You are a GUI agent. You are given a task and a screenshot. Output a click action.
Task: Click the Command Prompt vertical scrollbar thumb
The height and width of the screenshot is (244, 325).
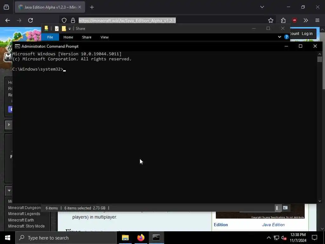(x=320, y=59)
